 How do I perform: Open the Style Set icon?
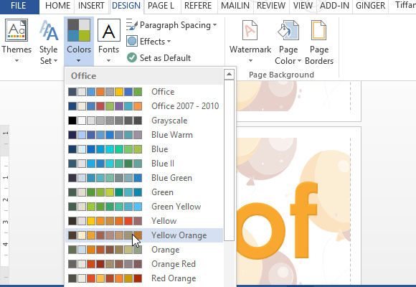click(x=49, y=31)
